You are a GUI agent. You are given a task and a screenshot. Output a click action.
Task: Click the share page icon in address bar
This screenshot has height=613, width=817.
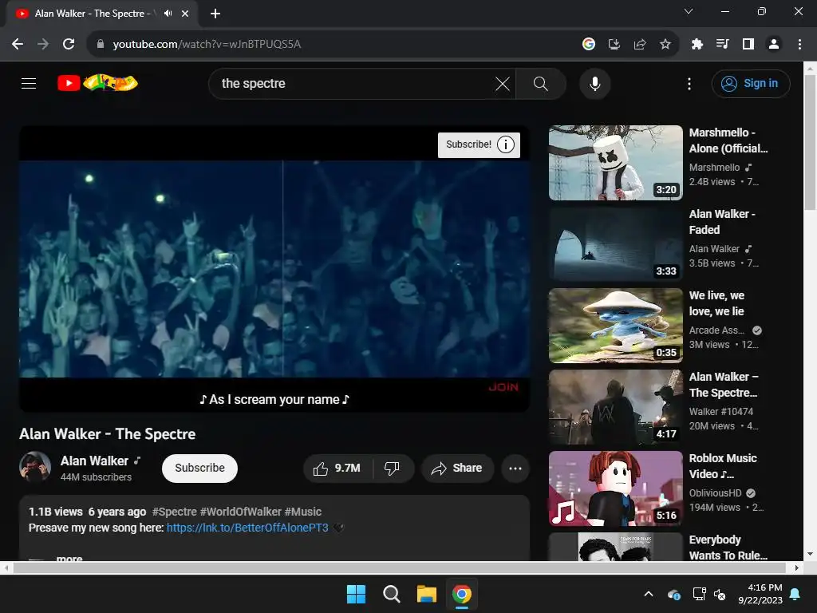(x=640, y=45)
